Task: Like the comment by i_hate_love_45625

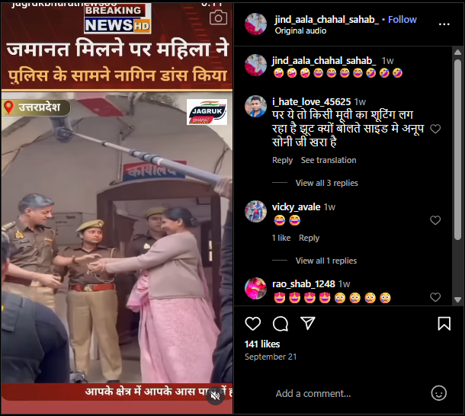Action: point(435,129)
